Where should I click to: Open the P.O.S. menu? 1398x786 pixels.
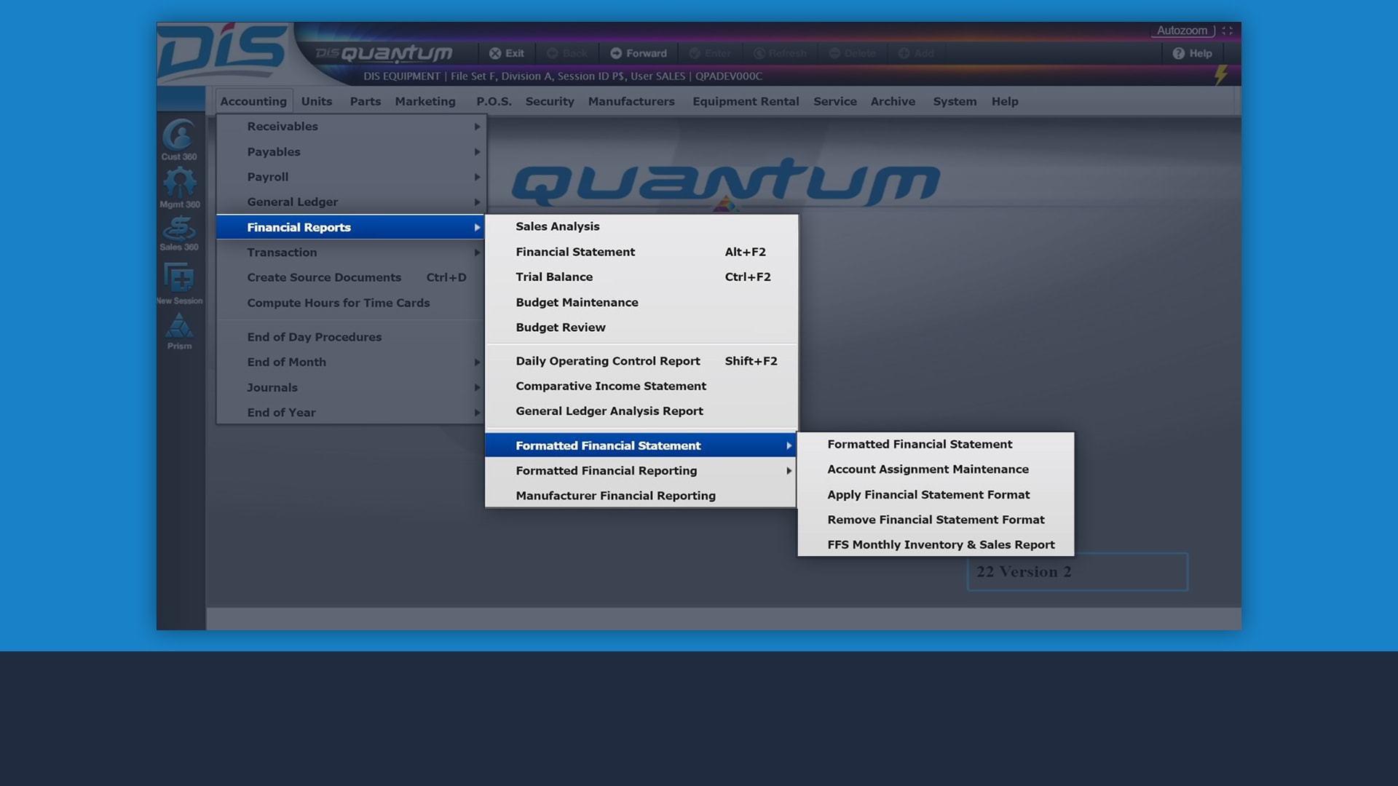tap(494, 101)
